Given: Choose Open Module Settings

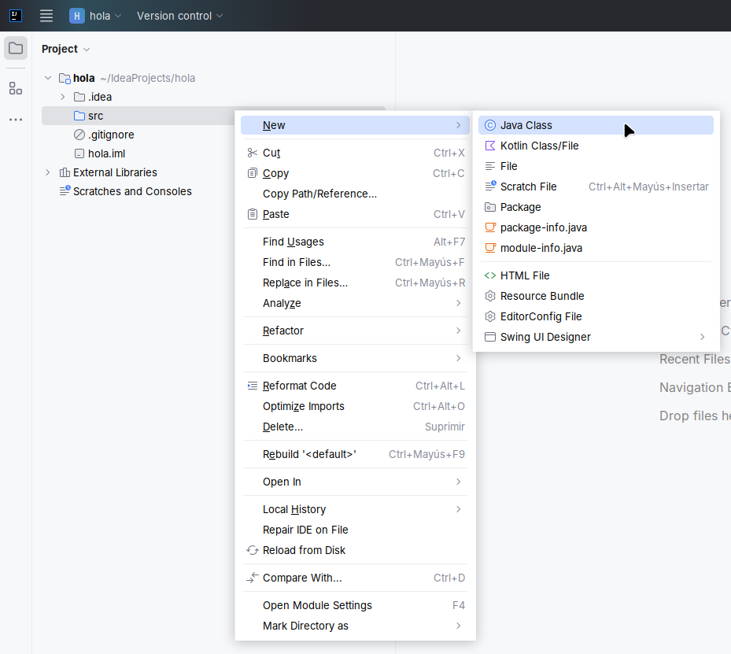Looking at the screenshot, I should click(x=317, y=605).
